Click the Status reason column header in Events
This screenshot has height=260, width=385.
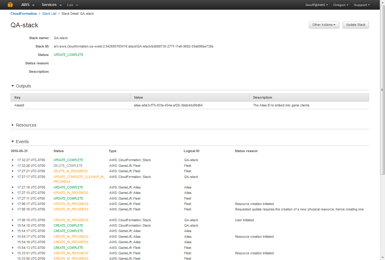pyautogui.click(x=246, y=151)
